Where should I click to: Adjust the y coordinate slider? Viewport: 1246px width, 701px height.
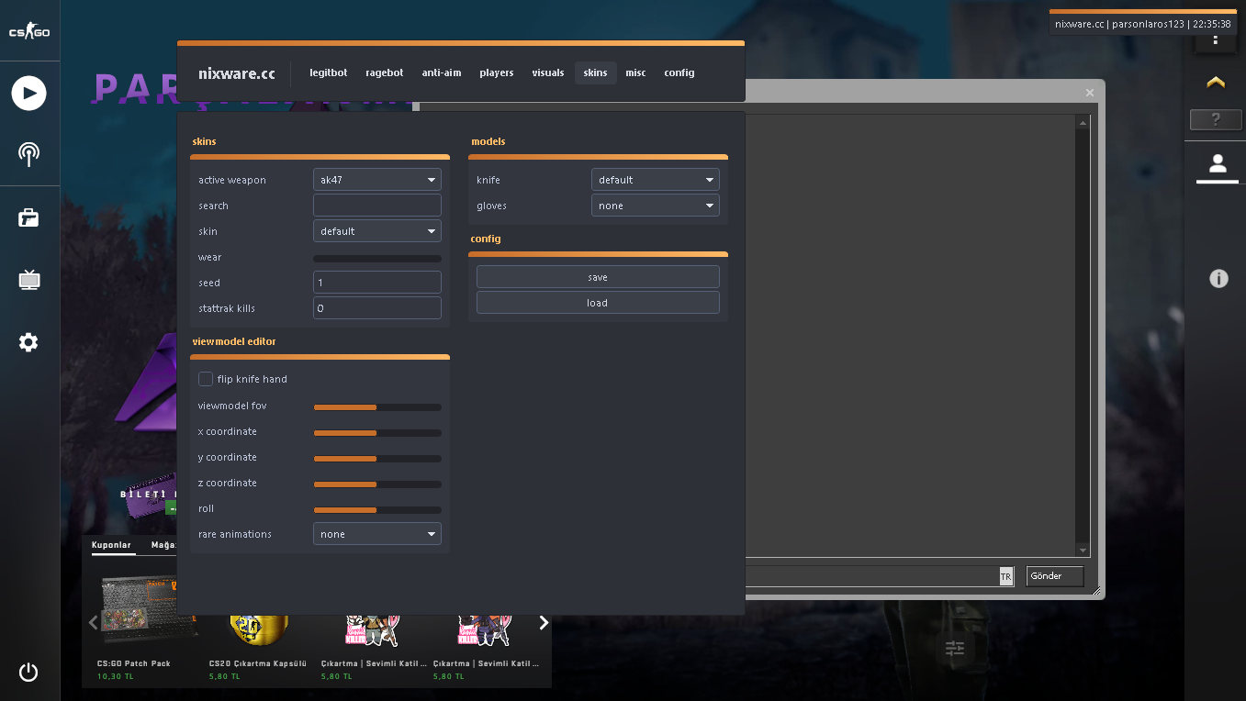377,459
